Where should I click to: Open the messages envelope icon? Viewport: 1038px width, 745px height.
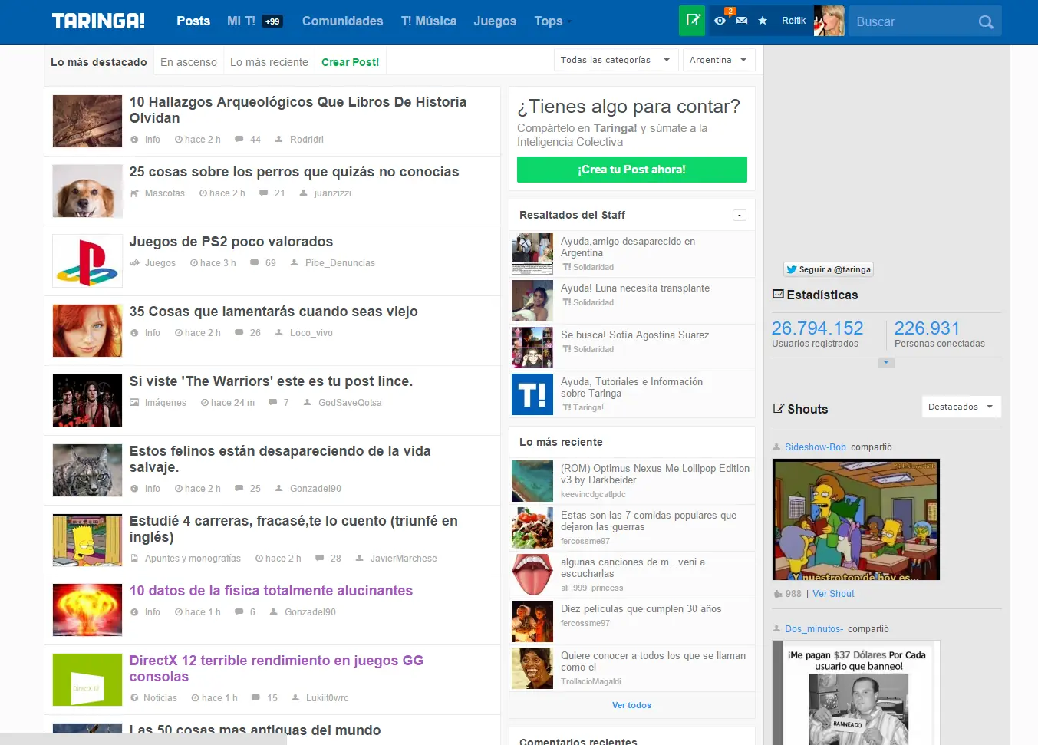click(x=741, y=21)
